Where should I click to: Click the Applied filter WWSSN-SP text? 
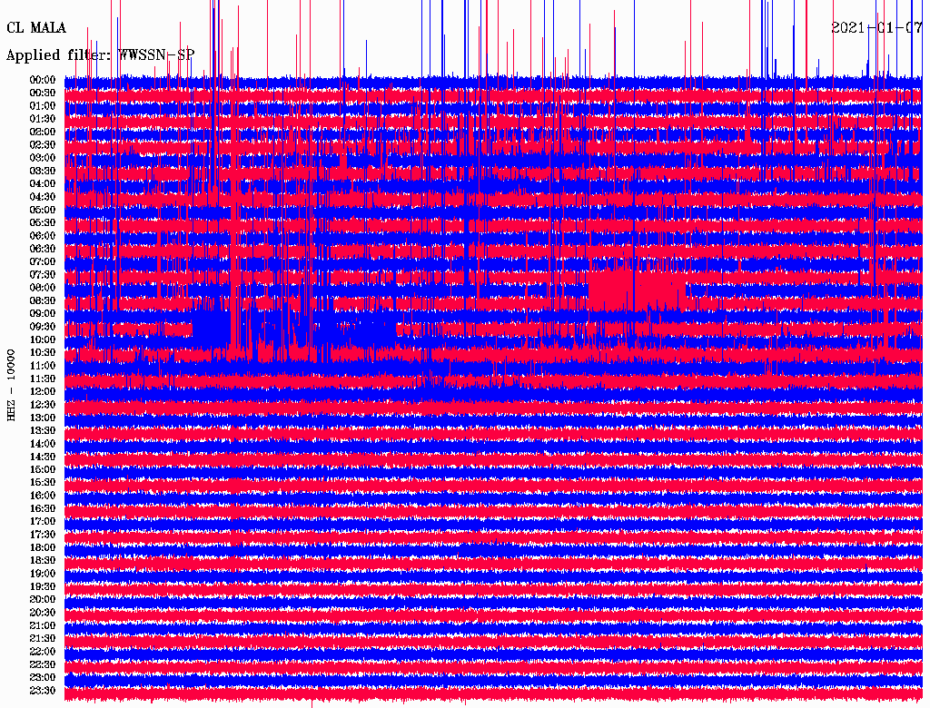pyautogui.click(x=100, y=55)
